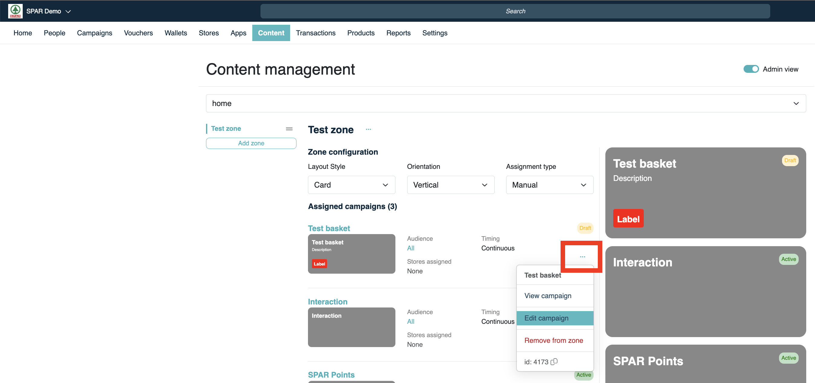
Task: Click the Search field in the top bar
Action: (x=515, y=11)
